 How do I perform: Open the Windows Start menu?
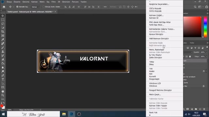pos(3,114)
